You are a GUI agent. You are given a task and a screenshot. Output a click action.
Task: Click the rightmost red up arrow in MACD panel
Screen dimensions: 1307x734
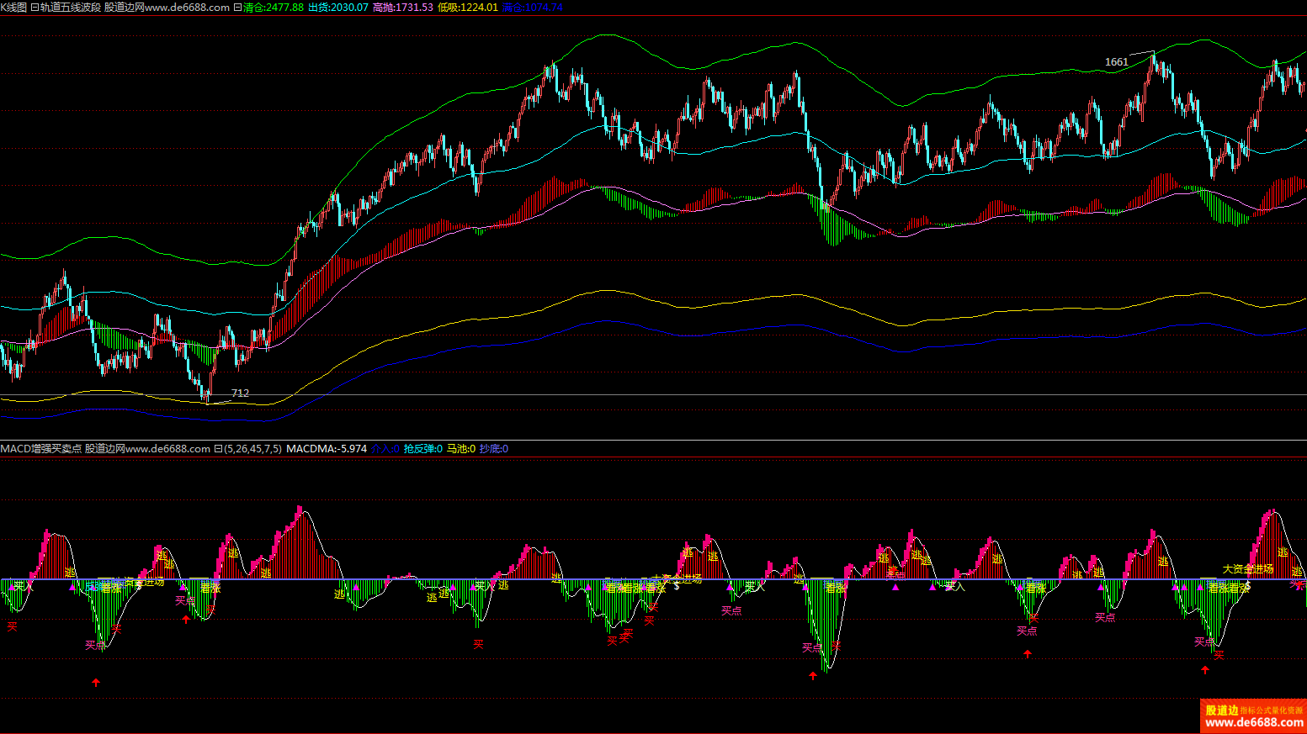(1205, 670)
